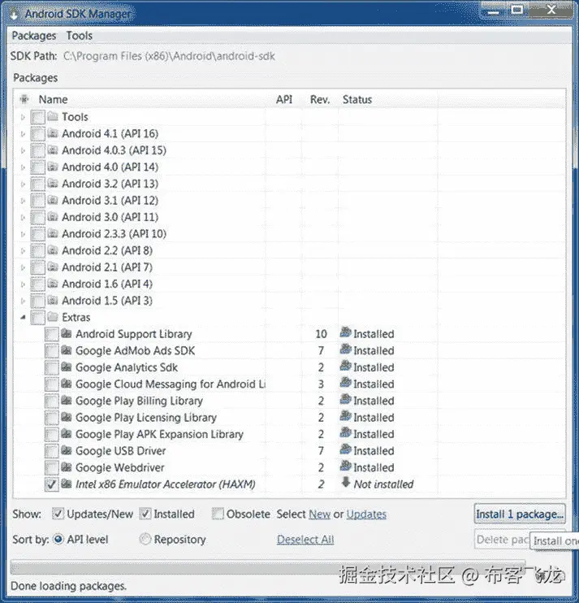Toggle the Updates/New show checkbox
The width and height of the screenshot is (579, 603).
[x=58, y=514]
